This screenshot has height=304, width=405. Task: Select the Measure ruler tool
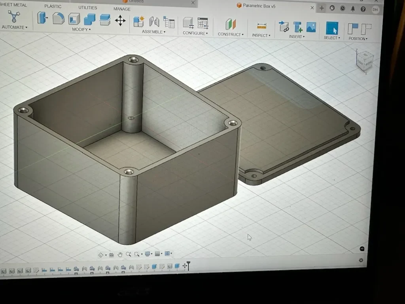[262, 26]
